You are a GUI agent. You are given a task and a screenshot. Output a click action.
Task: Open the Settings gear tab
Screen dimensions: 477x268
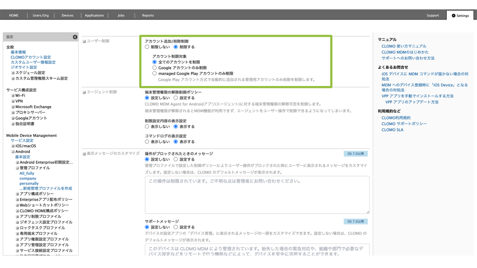[460, 15]
